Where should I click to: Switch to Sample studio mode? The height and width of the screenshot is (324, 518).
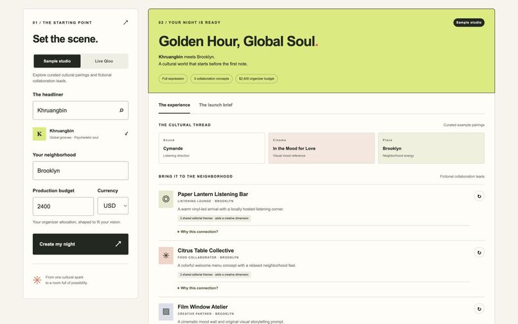click(57, 61)
